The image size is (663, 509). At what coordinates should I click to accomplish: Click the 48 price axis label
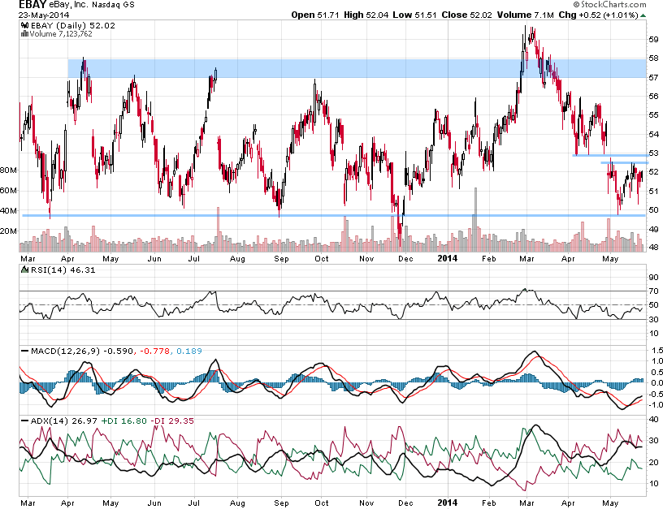click(654, 248)
